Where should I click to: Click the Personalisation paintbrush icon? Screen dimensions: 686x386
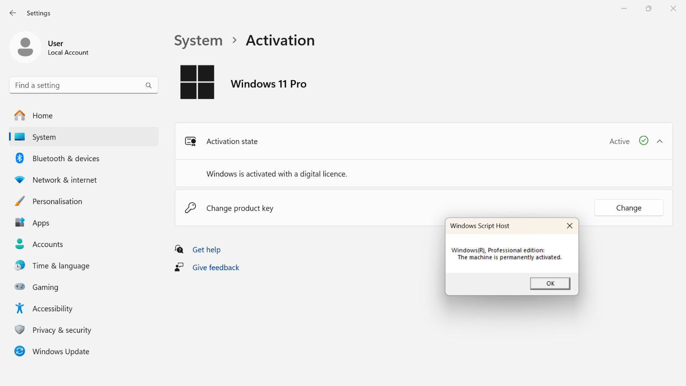(x=20, y=201)
